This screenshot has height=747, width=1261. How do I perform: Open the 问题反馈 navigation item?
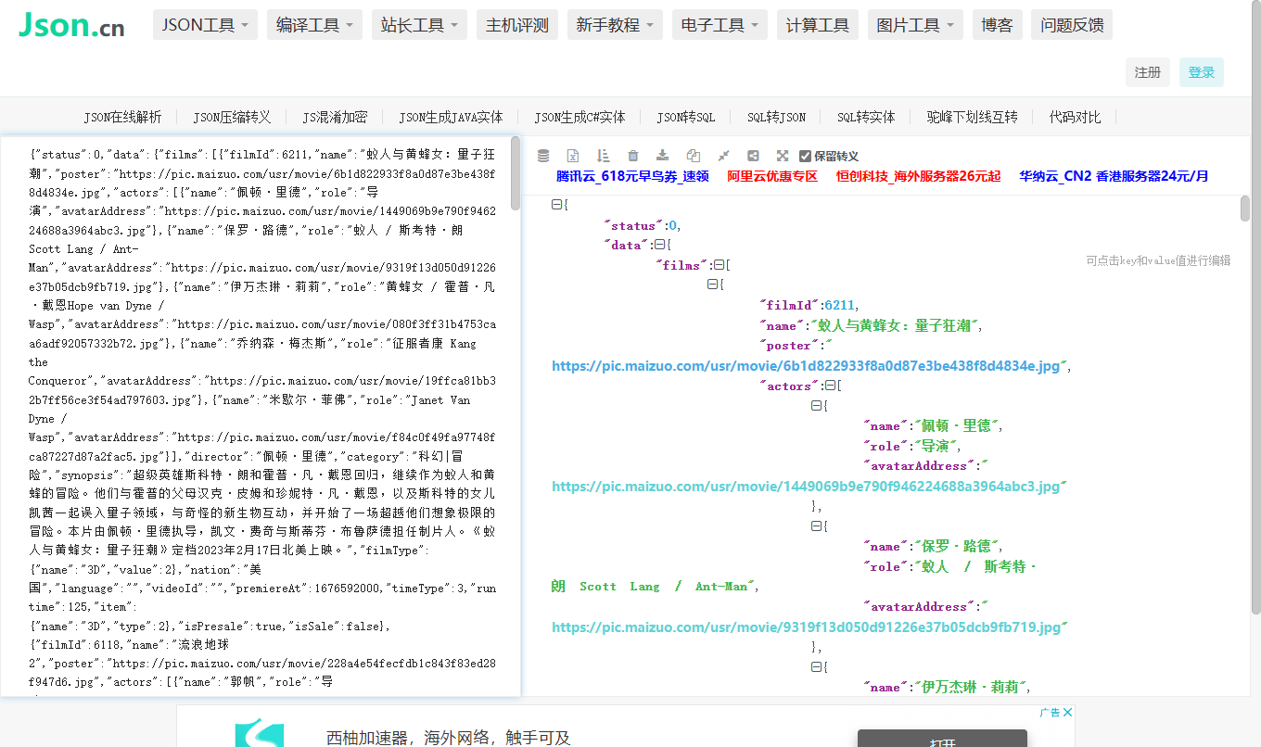pos(1072,25)
